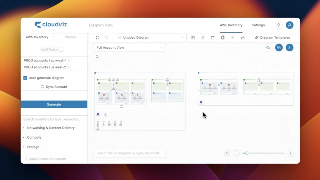Click the Search inventory input field
Image resolution: width=320 pixels, height=180 pixels.
pyautogui.click(x=54, y=119)
